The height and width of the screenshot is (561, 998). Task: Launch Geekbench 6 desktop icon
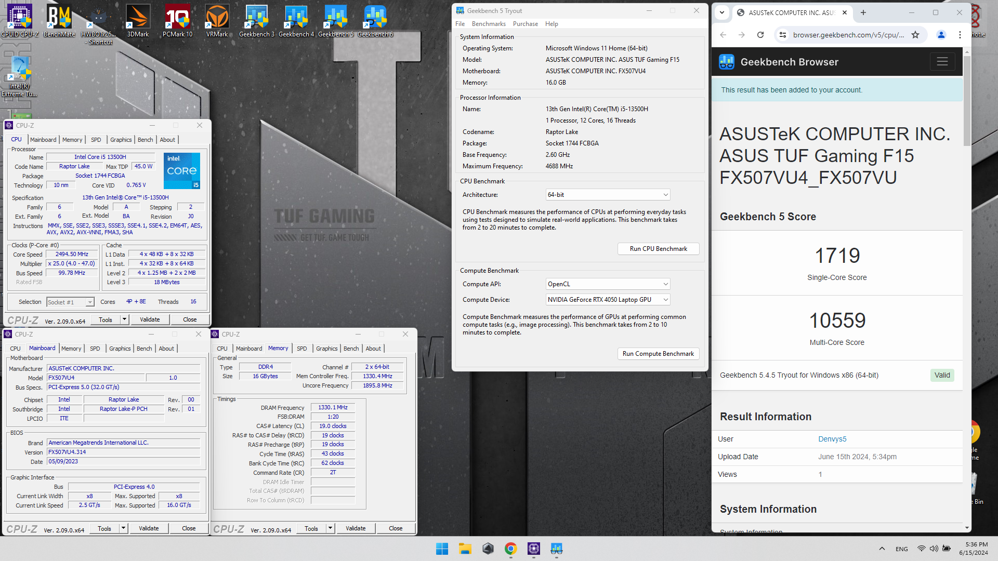pyautogui.click(x=375, y=21)
